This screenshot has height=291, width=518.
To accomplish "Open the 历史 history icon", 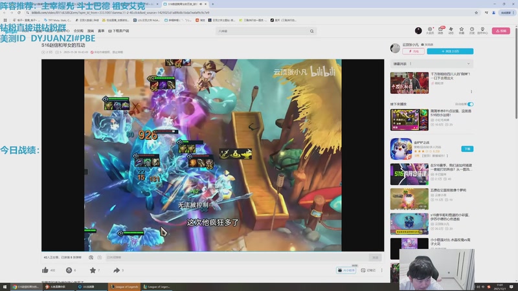I will [472, 30].
